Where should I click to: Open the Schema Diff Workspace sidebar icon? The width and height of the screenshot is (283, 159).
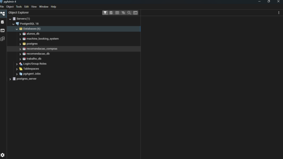point(3,39)
